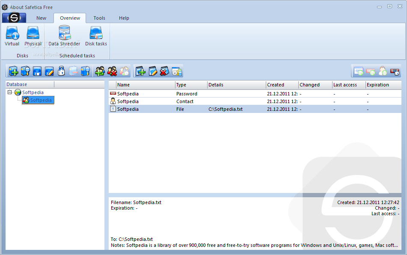The image size is (407, 255).
Task: Click the 'C:\Softpedia.txt' details cell
Action: (x=226, y=109)
